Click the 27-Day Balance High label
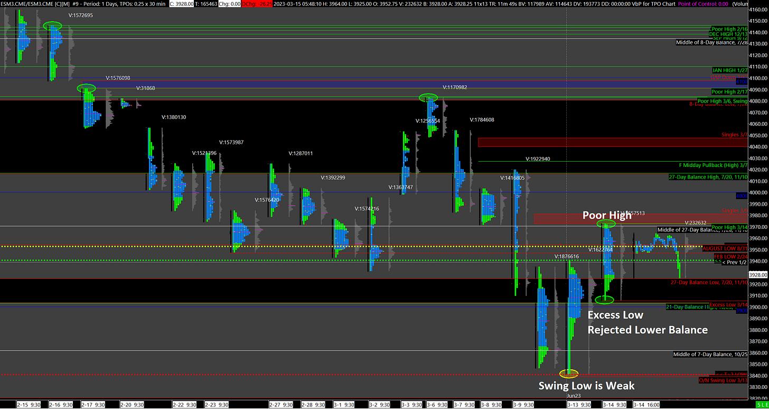 (x=708, y=177)
